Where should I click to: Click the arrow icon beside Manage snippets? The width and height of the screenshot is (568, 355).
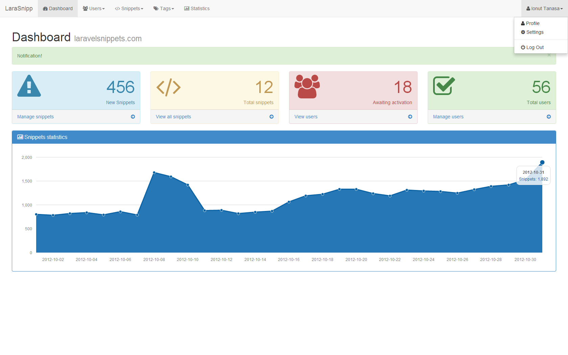(x=133, y=117)
